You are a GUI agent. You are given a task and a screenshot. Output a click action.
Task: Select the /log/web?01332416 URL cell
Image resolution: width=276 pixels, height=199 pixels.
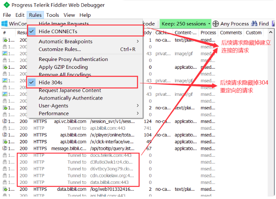(112, 189)
